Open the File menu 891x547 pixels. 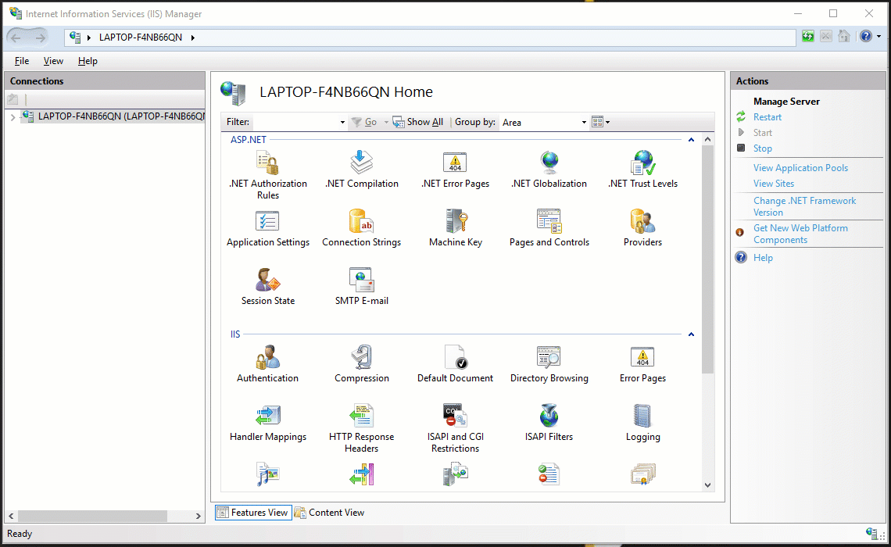point(22,61)
